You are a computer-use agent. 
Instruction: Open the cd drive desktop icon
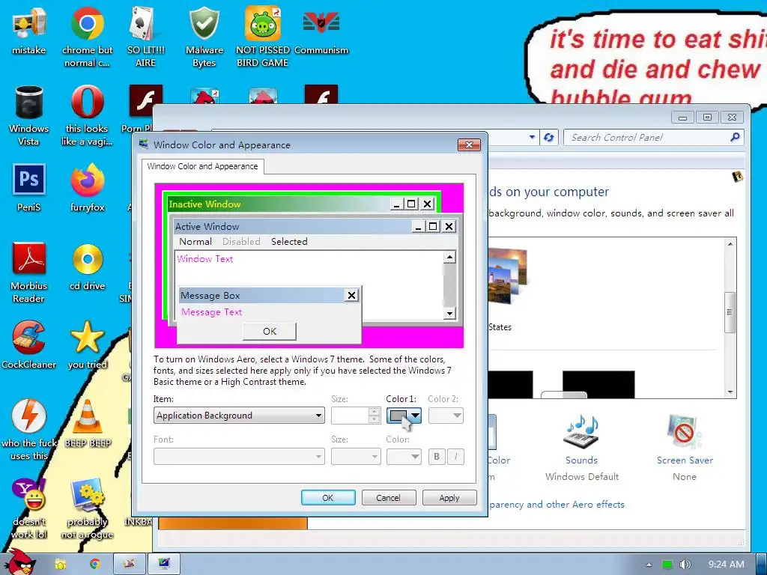click(x=87, y=267)
